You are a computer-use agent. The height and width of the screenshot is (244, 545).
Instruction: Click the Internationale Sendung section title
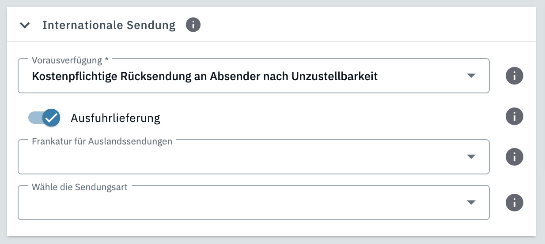click(109, 26)
